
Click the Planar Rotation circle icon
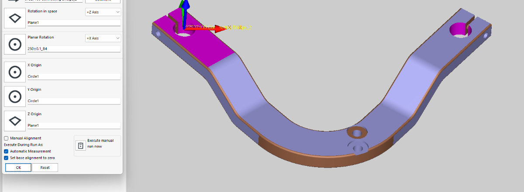pyautogui.click(x=15, y=44)
